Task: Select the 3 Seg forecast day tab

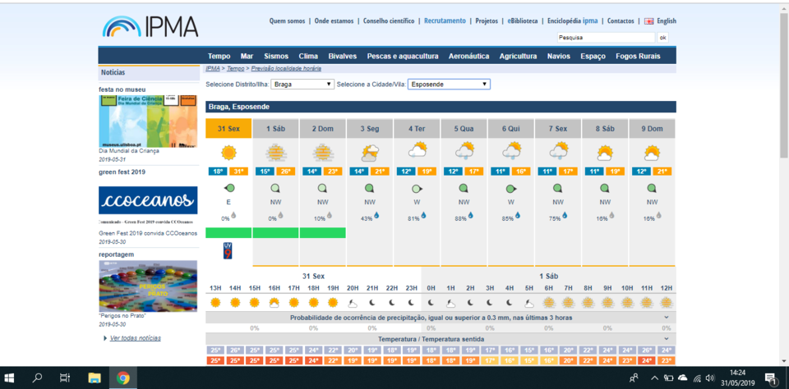Action: click(370, 129)
